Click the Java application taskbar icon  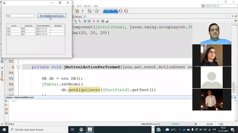(90, 130)
